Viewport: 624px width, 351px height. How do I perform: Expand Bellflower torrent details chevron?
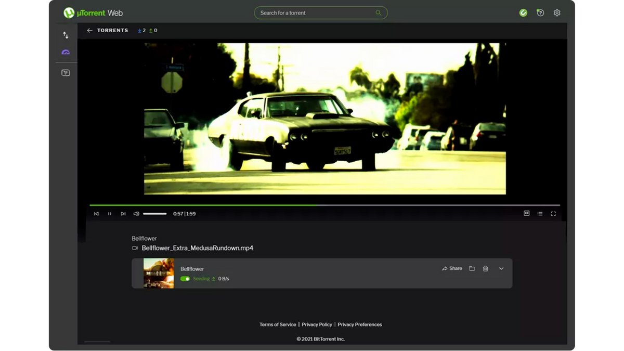click(x=501, y=268)
